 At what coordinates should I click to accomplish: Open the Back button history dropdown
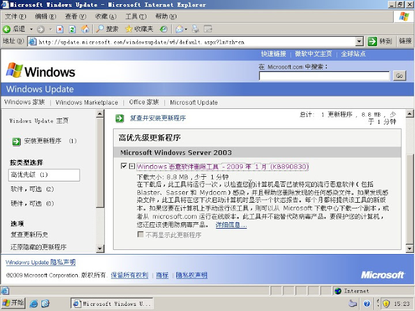tap(31, 29)
